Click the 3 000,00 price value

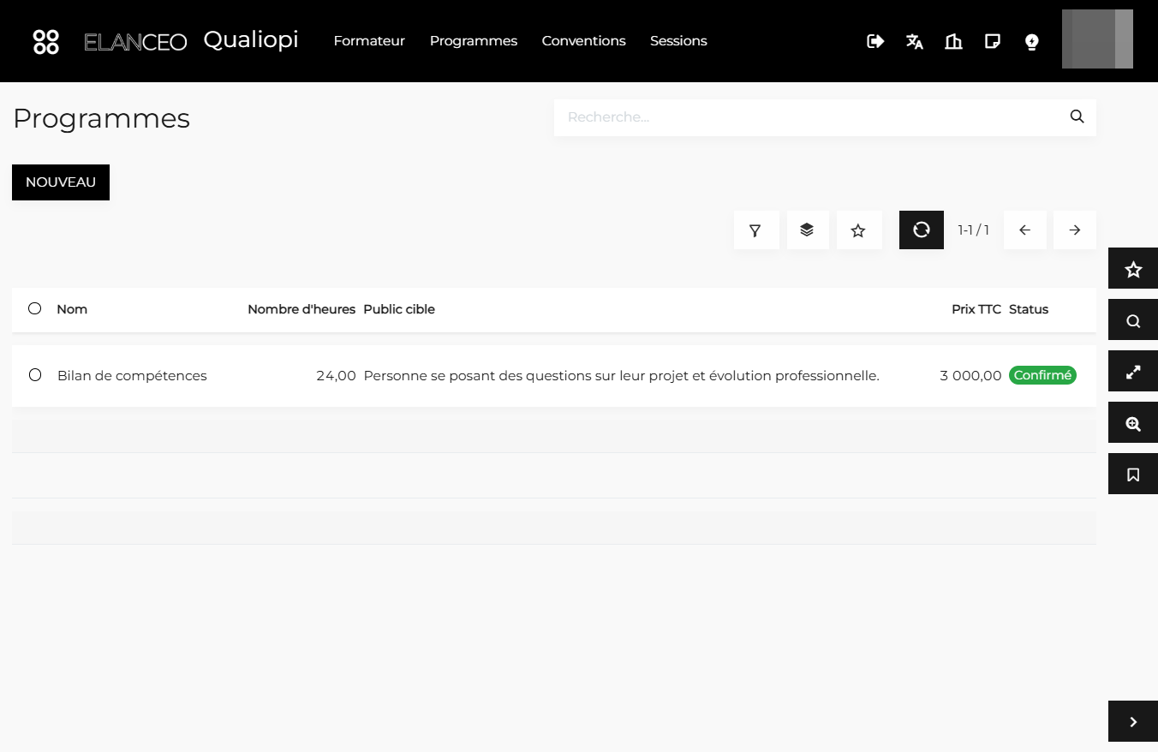coord(970,375)
